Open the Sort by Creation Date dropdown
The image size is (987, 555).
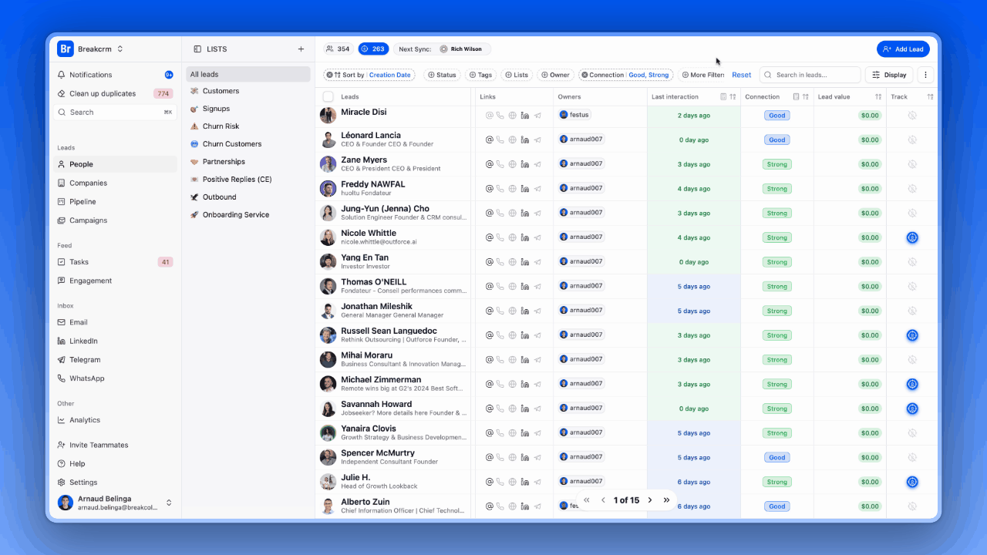pos(369,75)
